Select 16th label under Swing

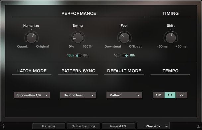tap(70, 55)
